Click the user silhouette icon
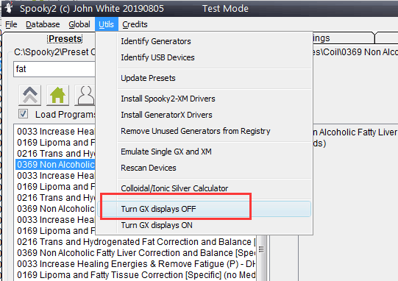 click(x=85, y=96)
